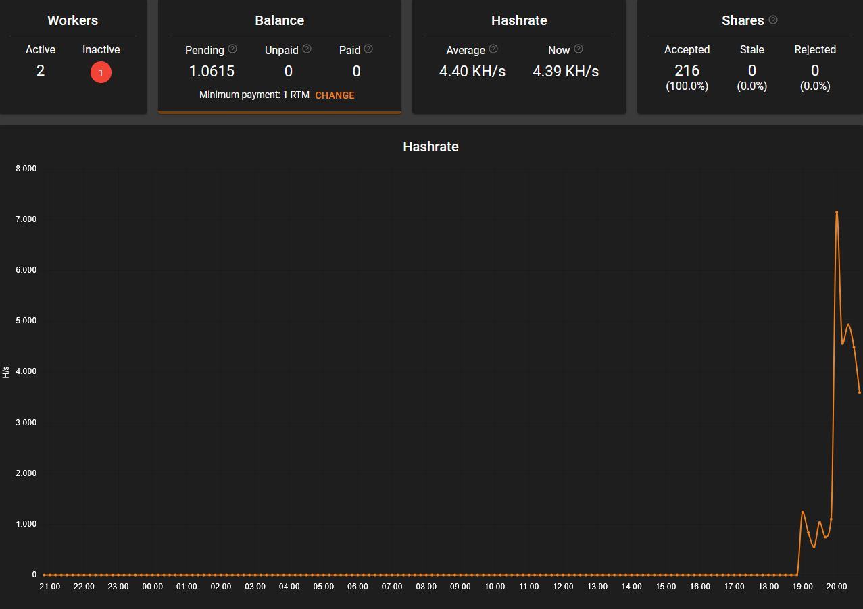Viewport: 863px width, 609px height.
Task: Click the 12:00 x-axis label
Action: coord(563,587)
